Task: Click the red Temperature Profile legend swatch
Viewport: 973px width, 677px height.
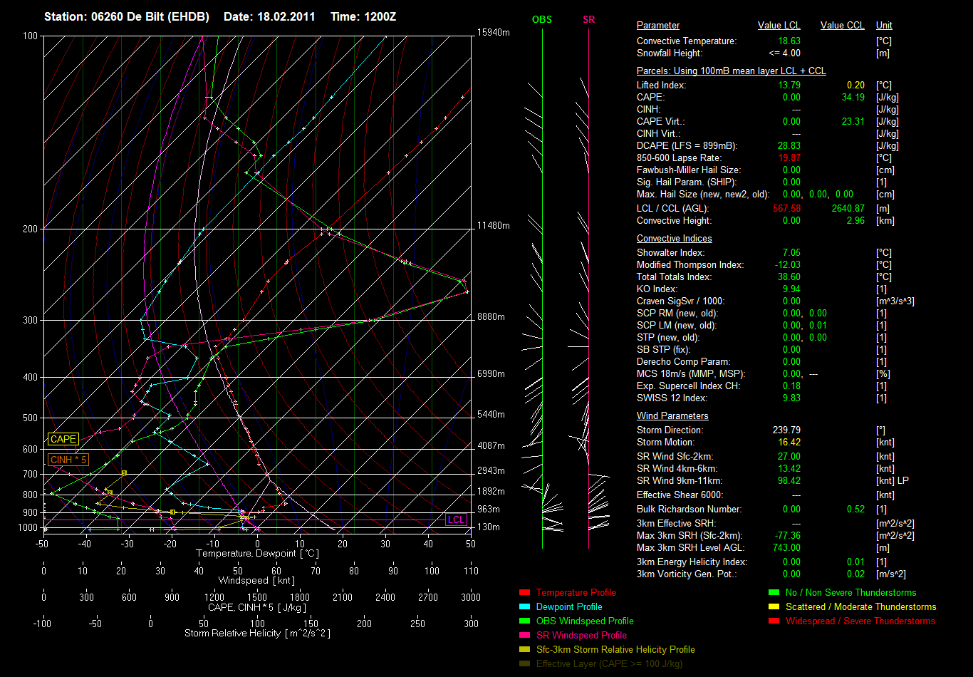Action: 524,592
